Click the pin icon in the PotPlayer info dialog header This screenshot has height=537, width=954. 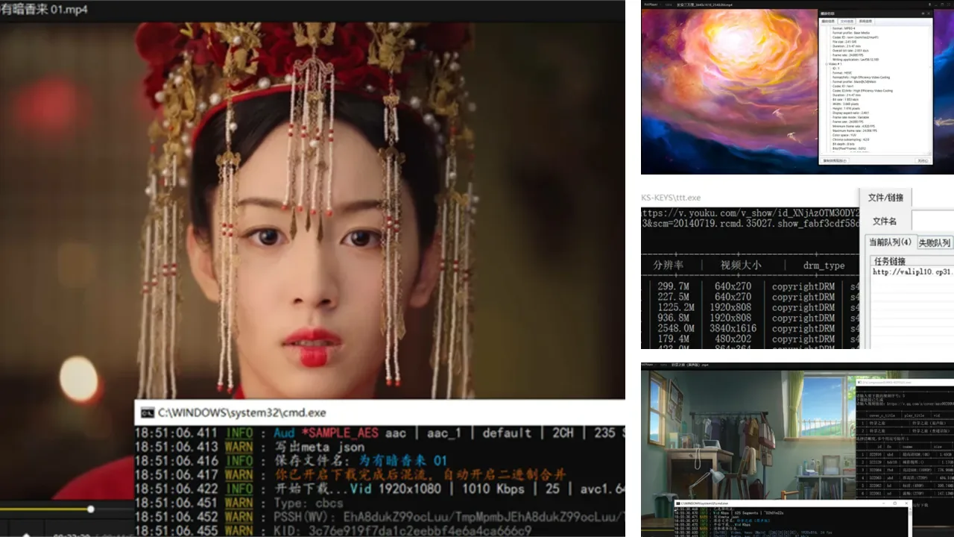click(923, 13)
